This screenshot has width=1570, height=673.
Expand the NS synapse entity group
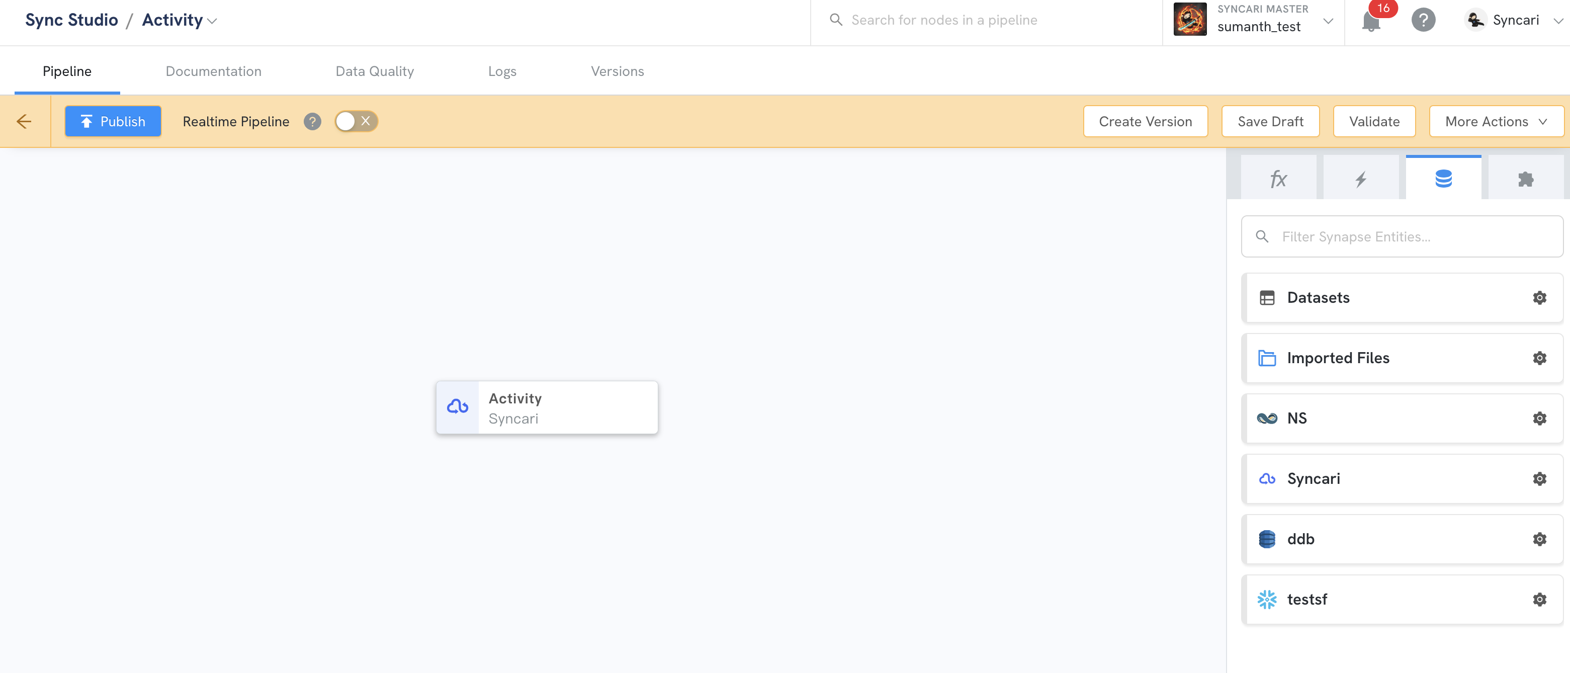pos(1402,418)
